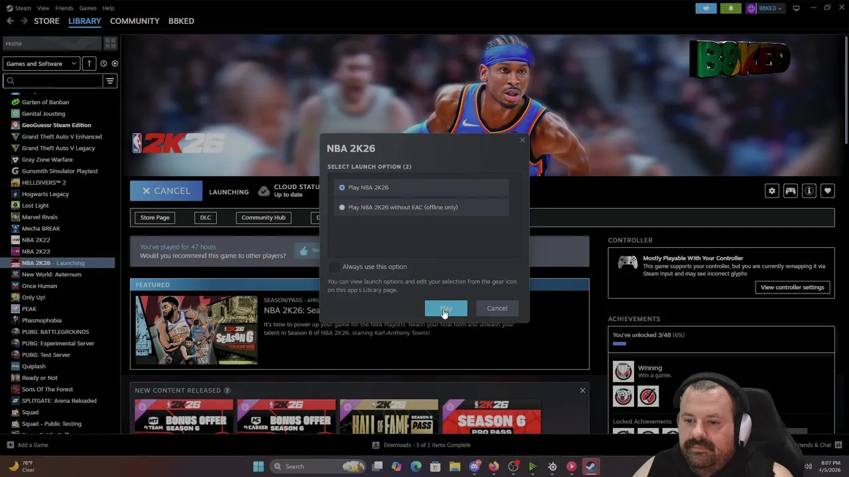Open Microsoft Edge from the taskbar
The width and height of the screenshot is (849, 477).
coord(416,466)
